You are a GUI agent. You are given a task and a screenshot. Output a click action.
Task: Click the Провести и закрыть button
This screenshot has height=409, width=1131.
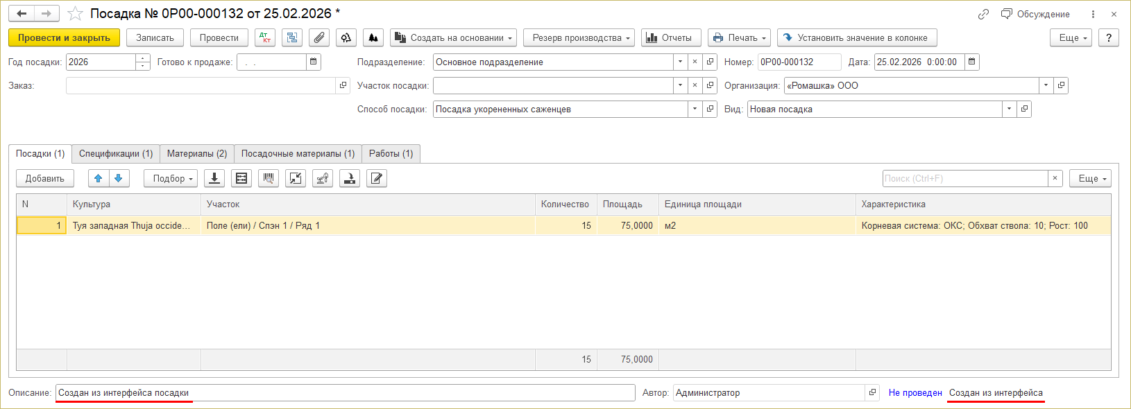(x=64, y=38)
